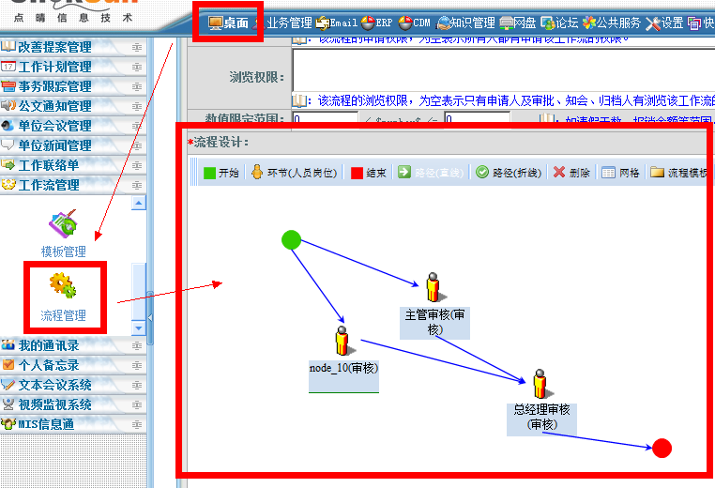Toggle the 网格 grid display
The height and width of the screenshot is (488, 715).
(x=621, y=173)
